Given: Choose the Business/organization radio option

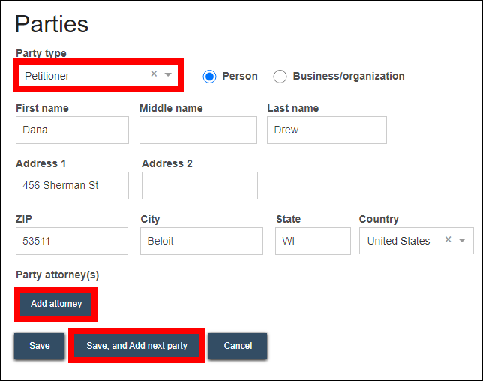Looking at the screenshot, I should tap(280, 76).
